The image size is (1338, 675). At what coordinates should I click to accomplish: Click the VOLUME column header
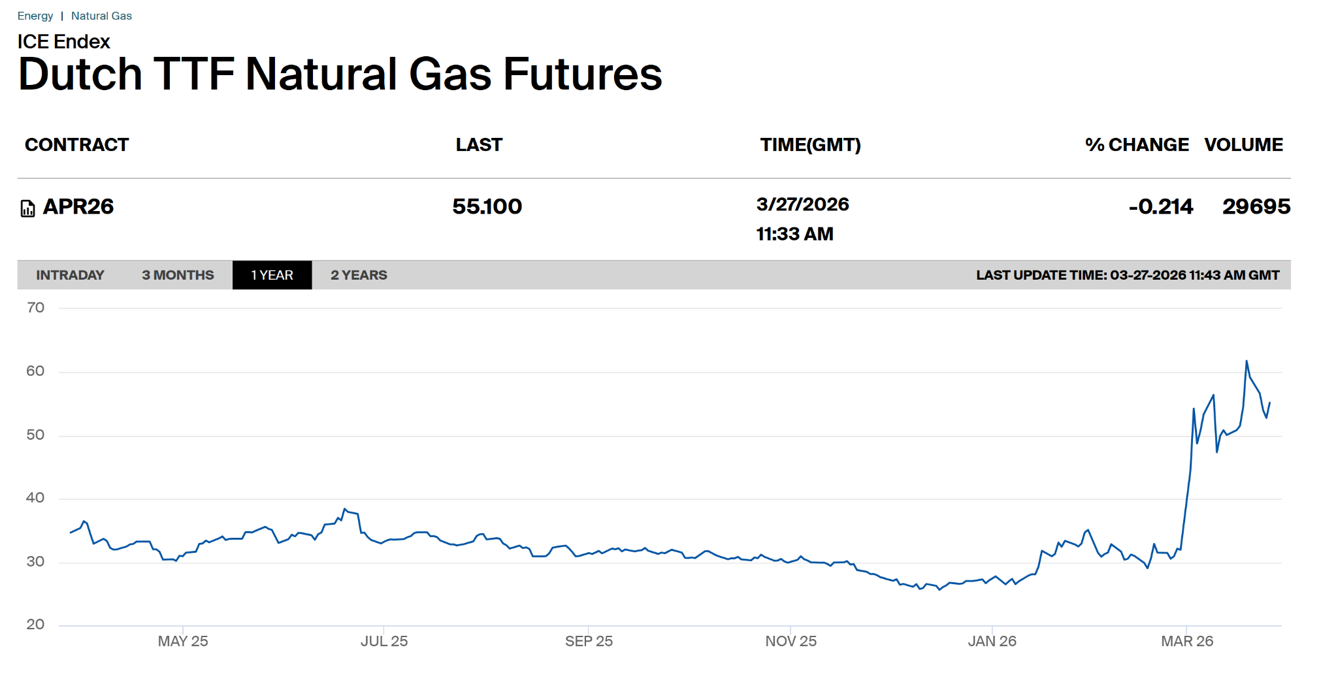pyautogui.click(x=1243, y=144)
